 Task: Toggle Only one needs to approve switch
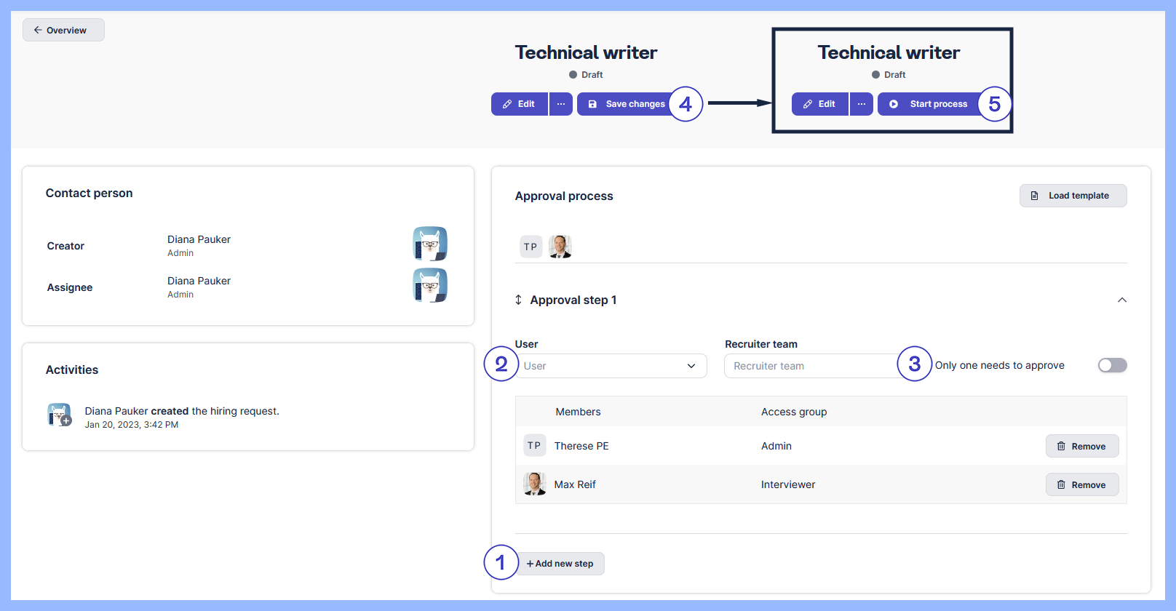pos(1112,365)
